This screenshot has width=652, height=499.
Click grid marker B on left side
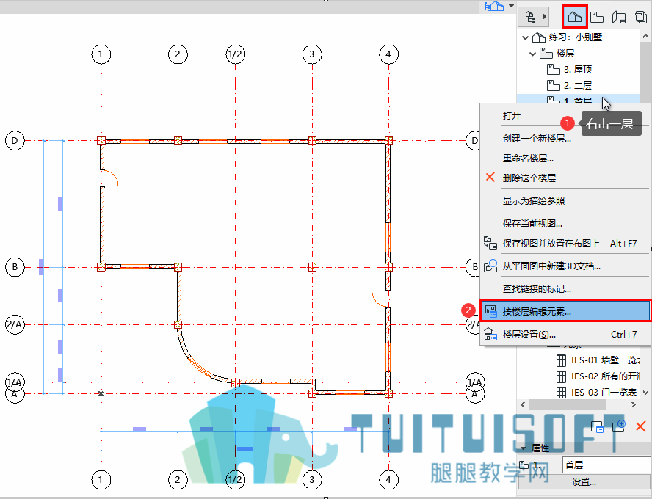(15, 266)
